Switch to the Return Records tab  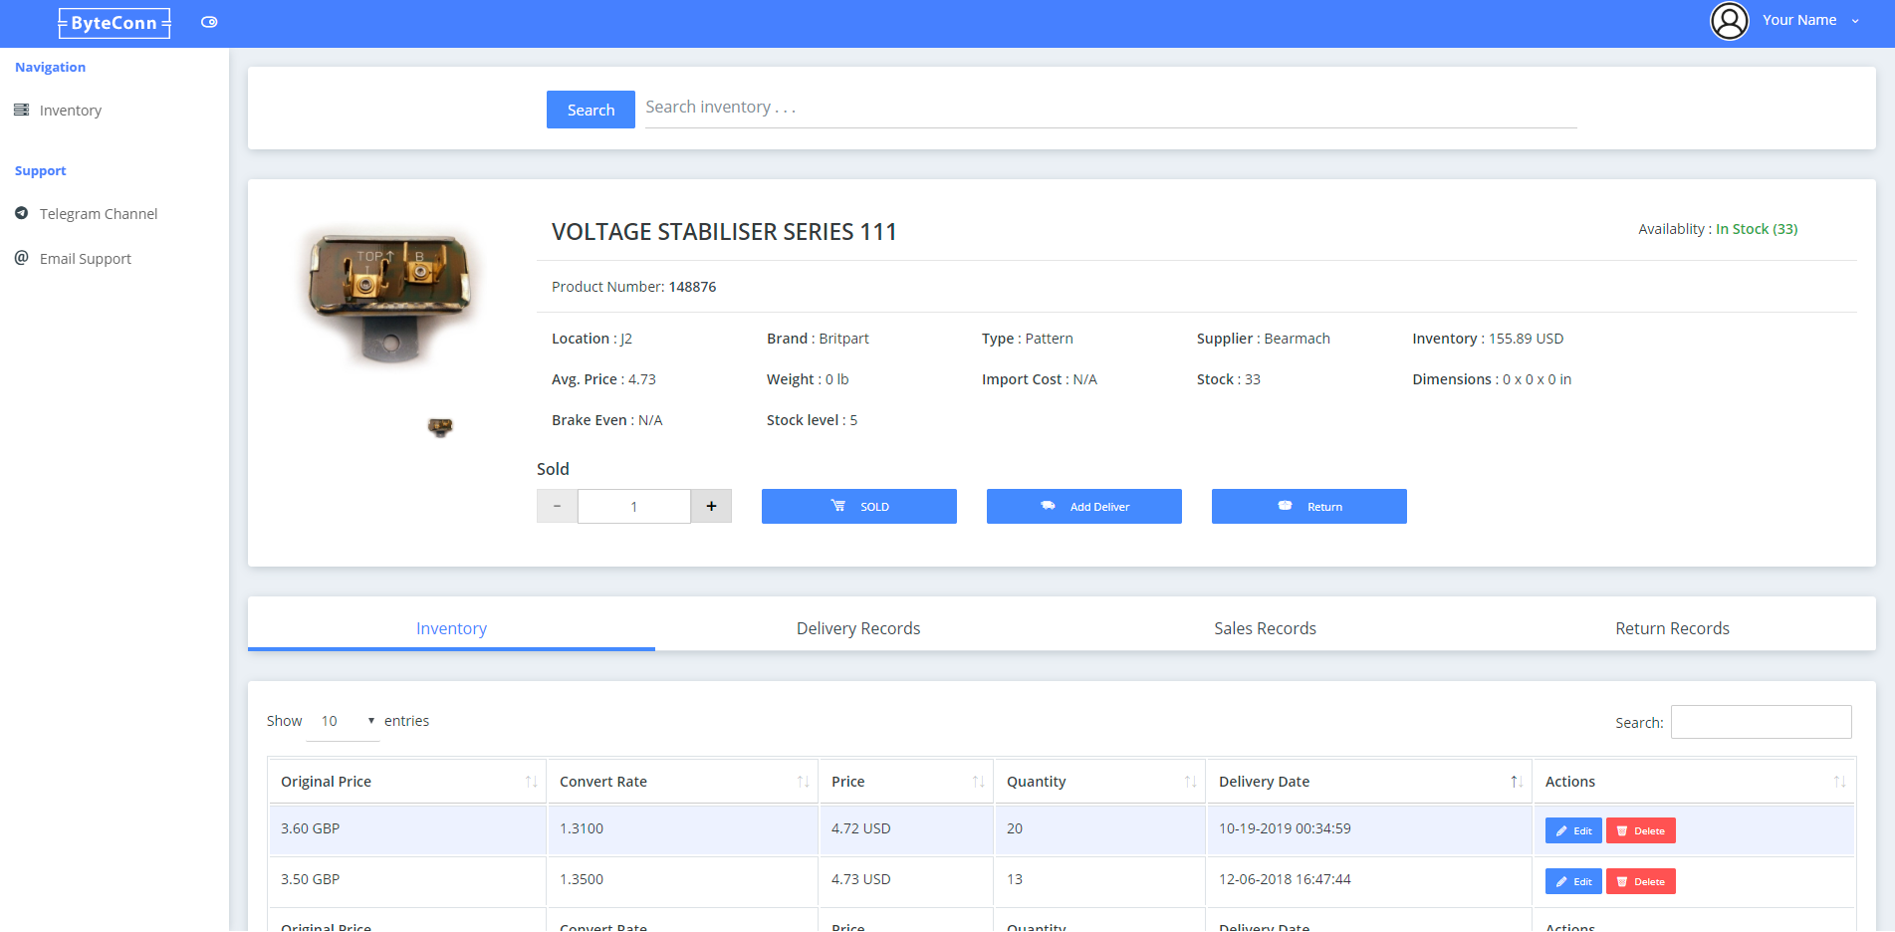coord(1672,628)
